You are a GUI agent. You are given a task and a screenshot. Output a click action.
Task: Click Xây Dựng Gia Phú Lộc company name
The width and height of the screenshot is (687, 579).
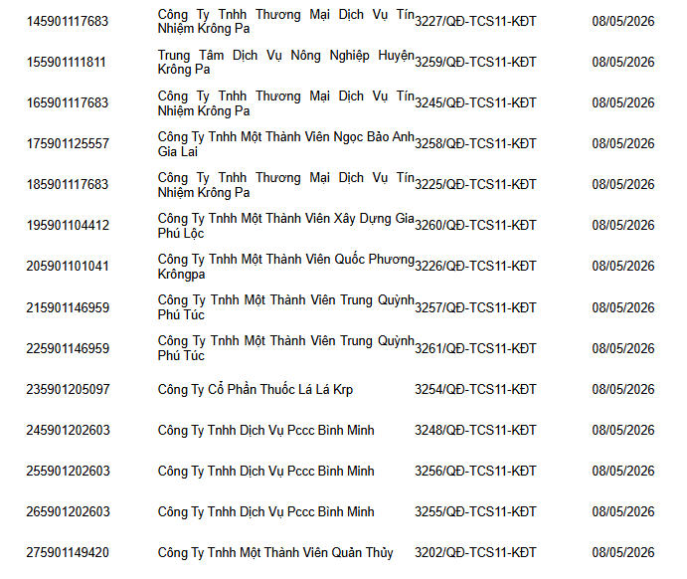(x=285, y=225)
